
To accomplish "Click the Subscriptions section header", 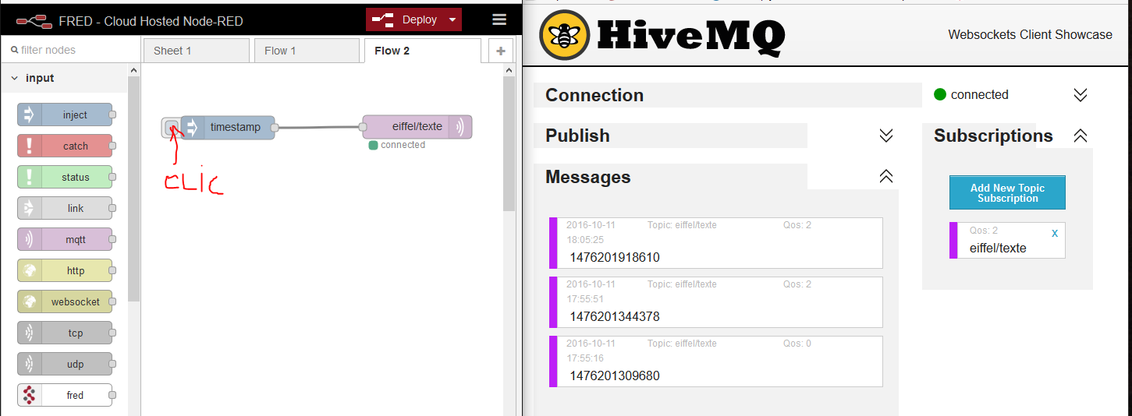I will tap(993, 136).
